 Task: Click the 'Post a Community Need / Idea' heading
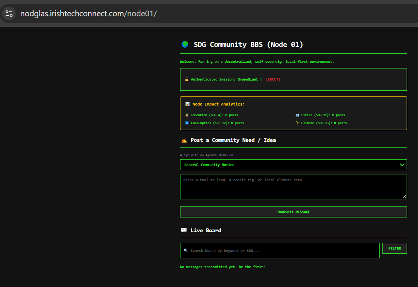click(x=233, y=140)
